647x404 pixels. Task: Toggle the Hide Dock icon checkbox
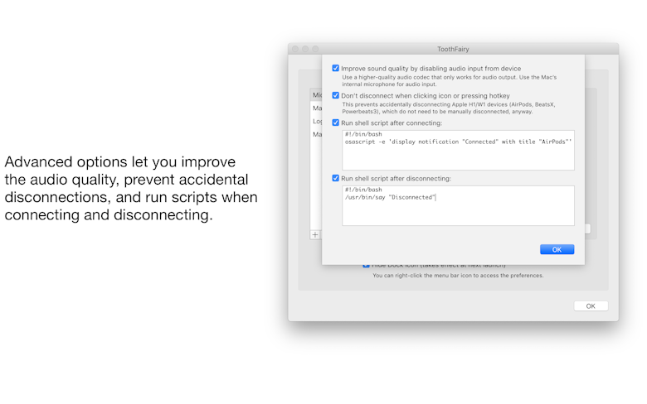[366, 265]
